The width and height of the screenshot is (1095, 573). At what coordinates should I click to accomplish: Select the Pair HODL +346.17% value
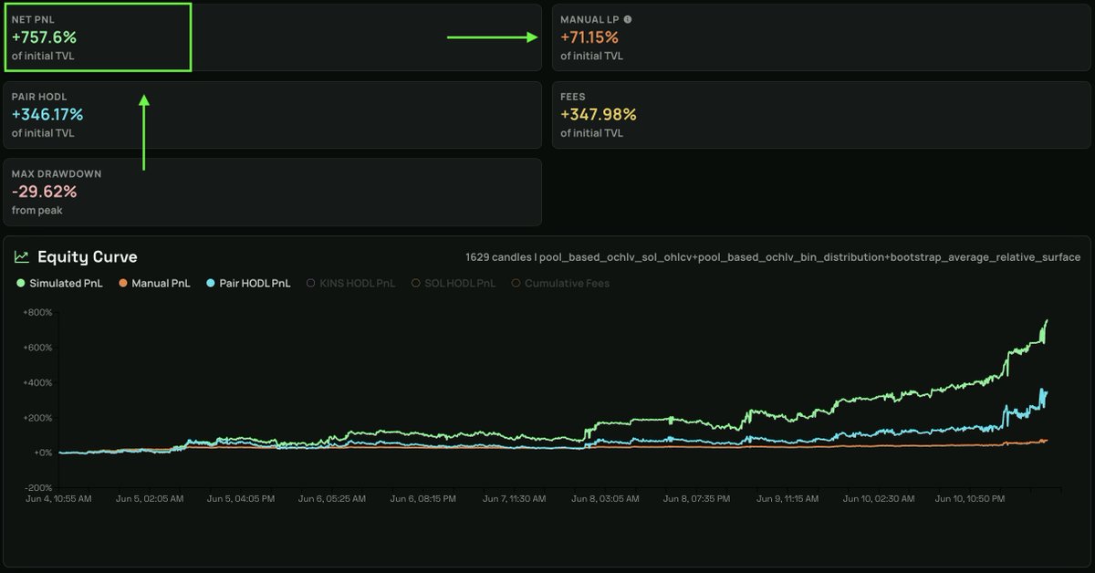tap(47, 115)
